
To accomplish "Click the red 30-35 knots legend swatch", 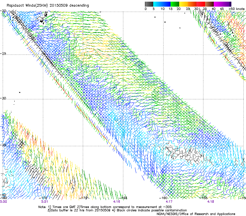I will pyautogui.click(x=201, y=4).
